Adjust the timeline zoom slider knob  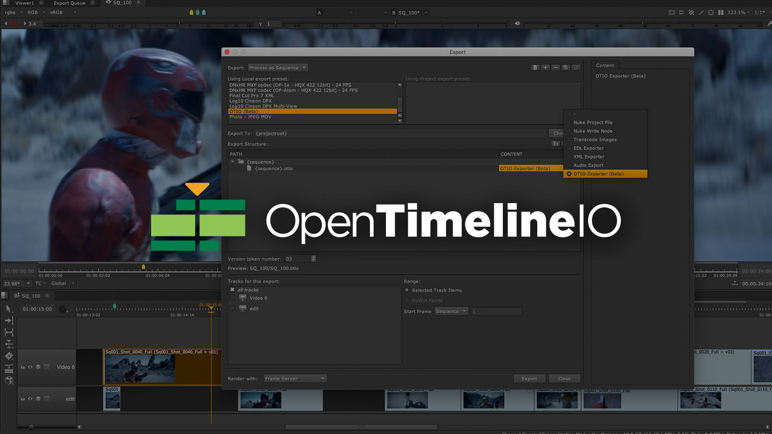[x=31, y=427]
